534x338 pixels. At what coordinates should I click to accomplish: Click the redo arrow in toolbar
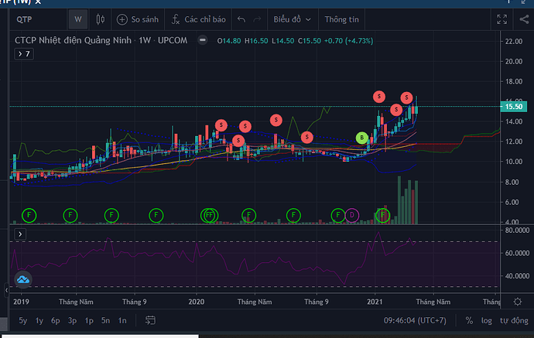259,19
